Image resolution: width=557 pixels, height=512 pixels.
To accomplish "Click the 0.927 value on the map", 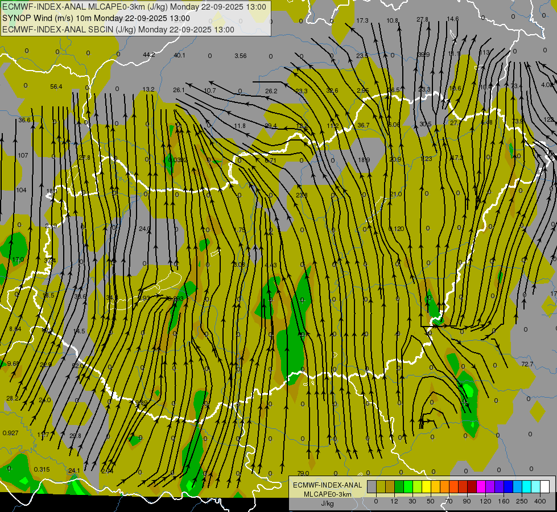I will tap(10, 433).
